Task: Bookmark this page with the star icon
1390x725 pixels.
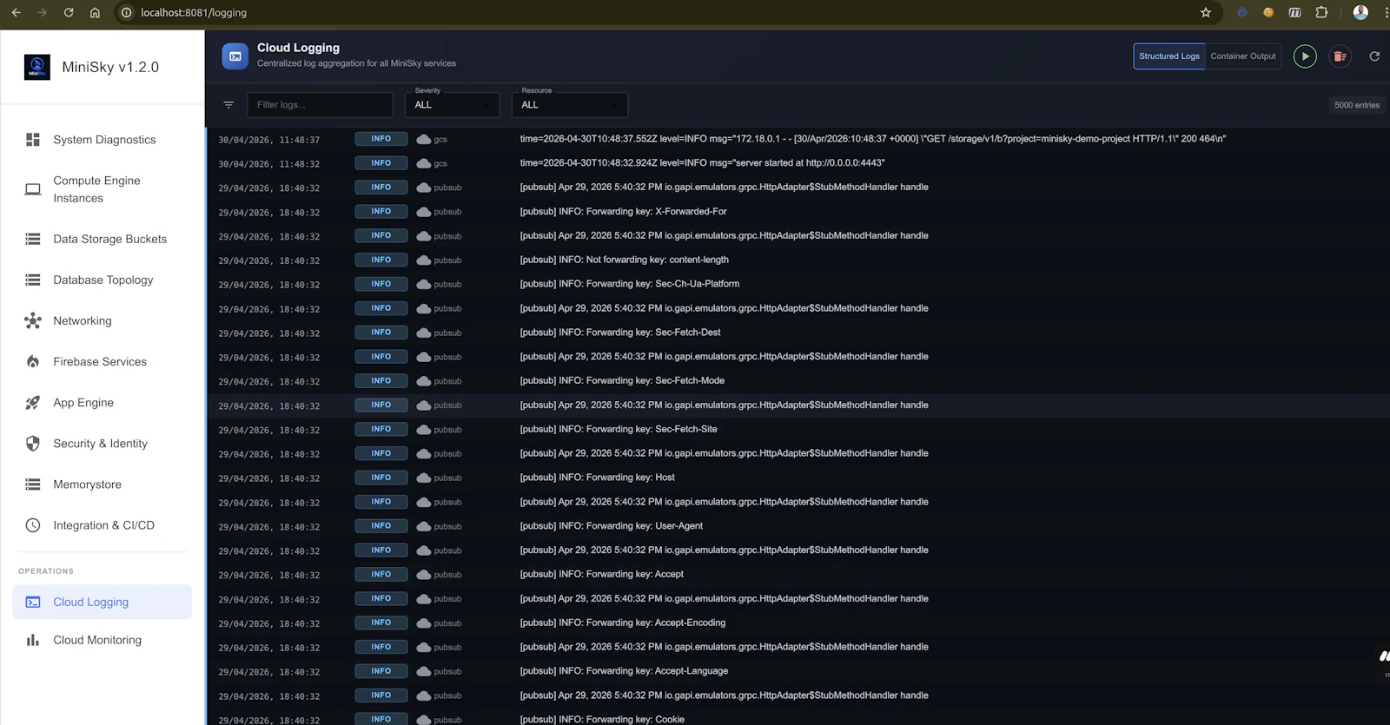Action: coord(1206,12)
